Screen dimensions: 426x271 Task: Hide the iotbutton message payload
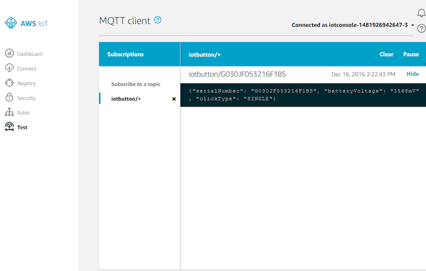coord(412,74)
